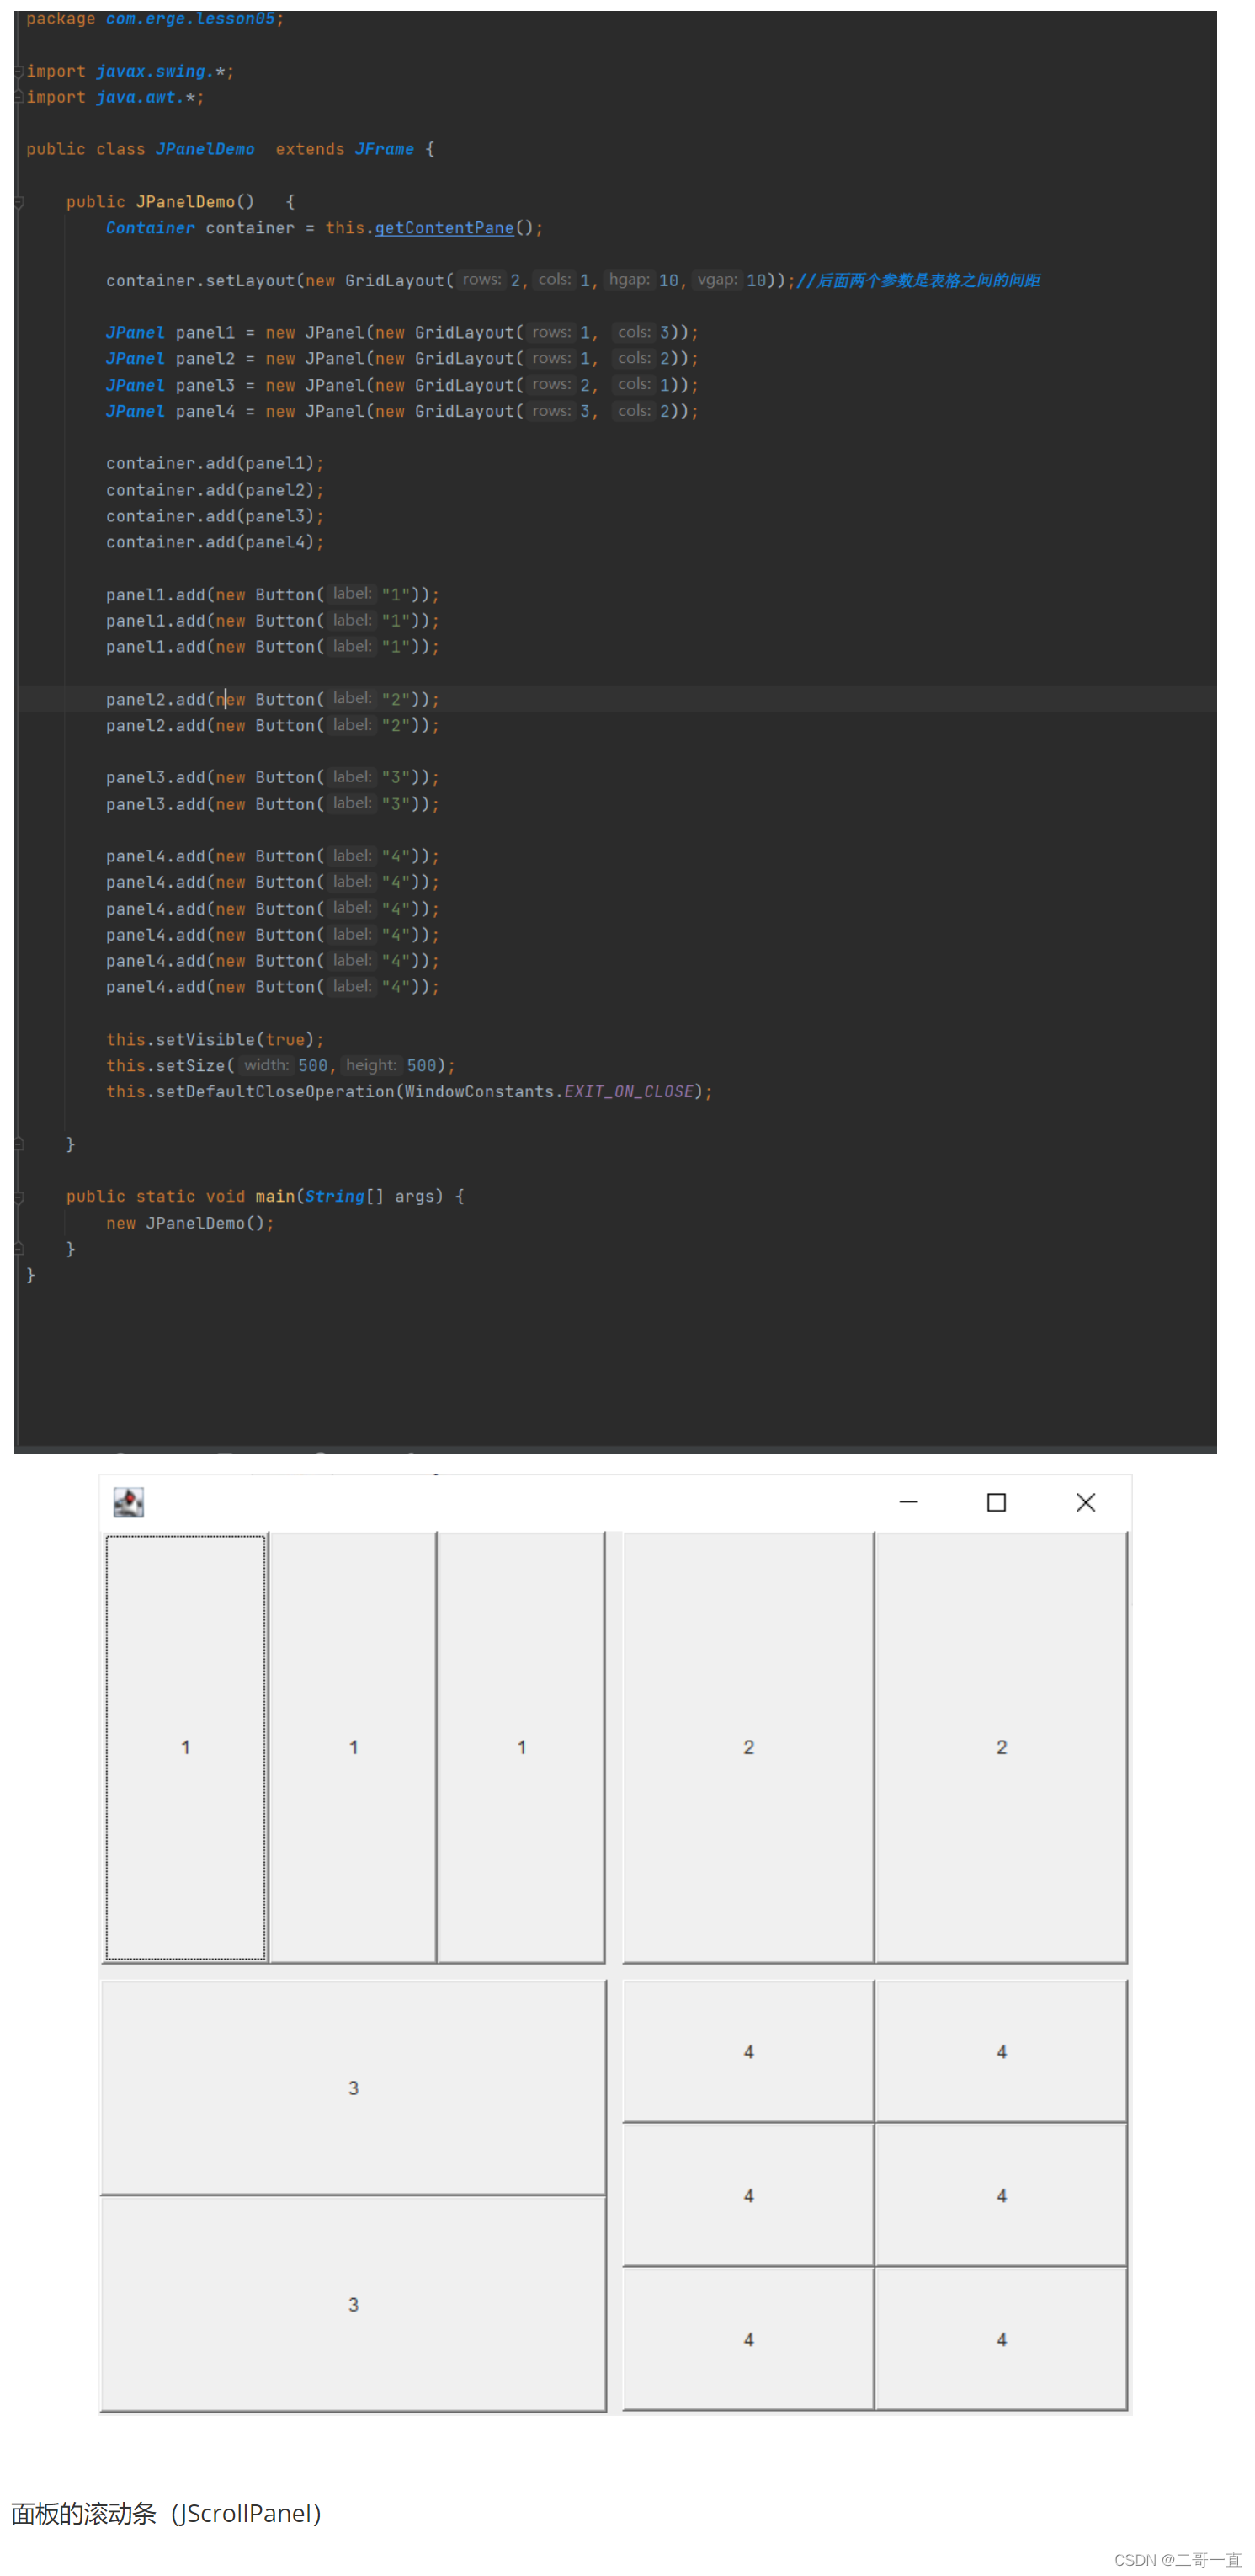Click the bottom-left button labeled 4

click(748, 2340)
